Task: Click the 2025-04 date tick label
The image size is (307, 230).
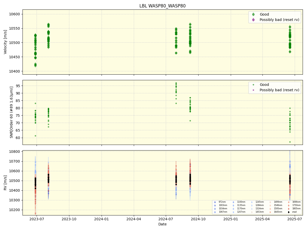Action: [262, 219]
